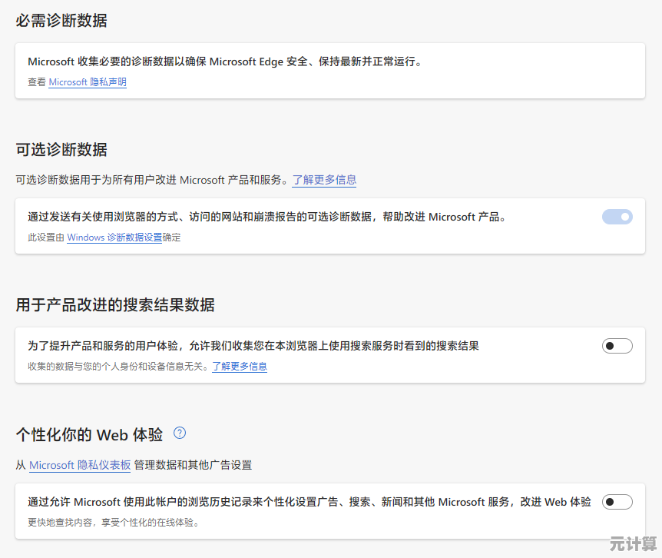Open the Microsoft 隐私声明 link
This screenshot has width=662, height=558.
(x=88, y=82)
